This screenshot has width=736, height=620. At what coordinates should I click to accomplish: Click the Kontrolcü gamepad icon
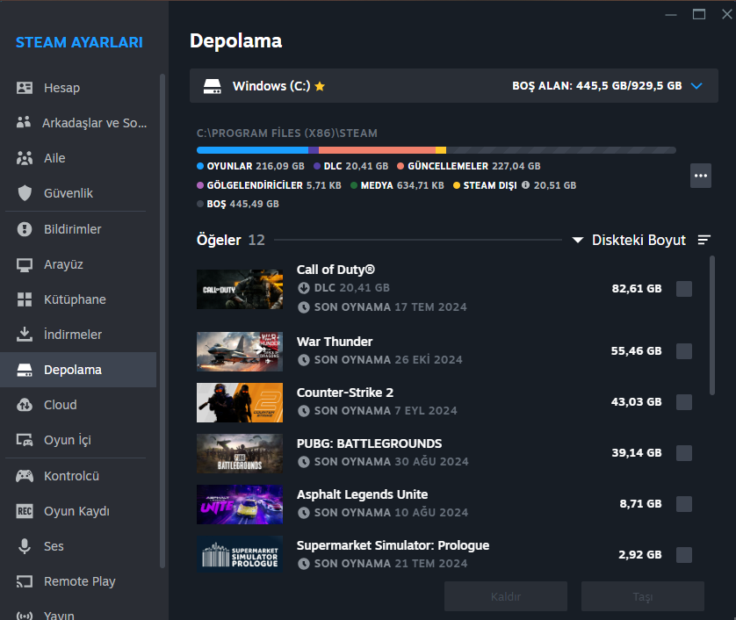[x=25, y=476]
